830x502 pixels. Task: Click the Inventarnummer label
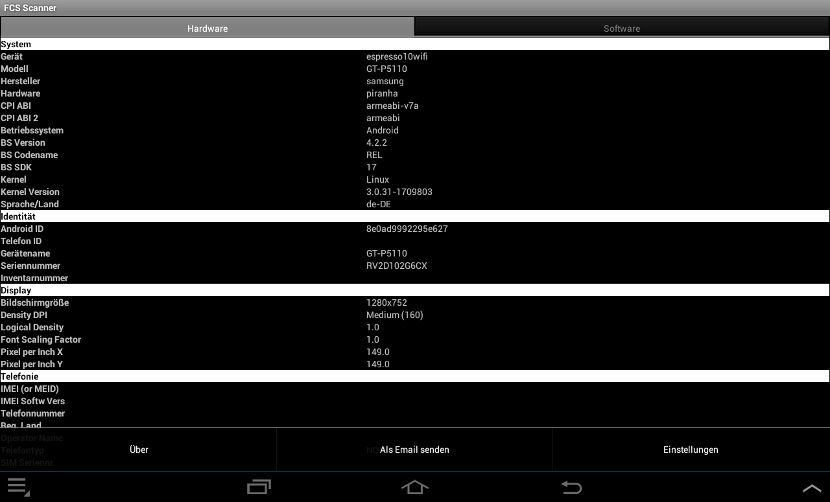34,278
